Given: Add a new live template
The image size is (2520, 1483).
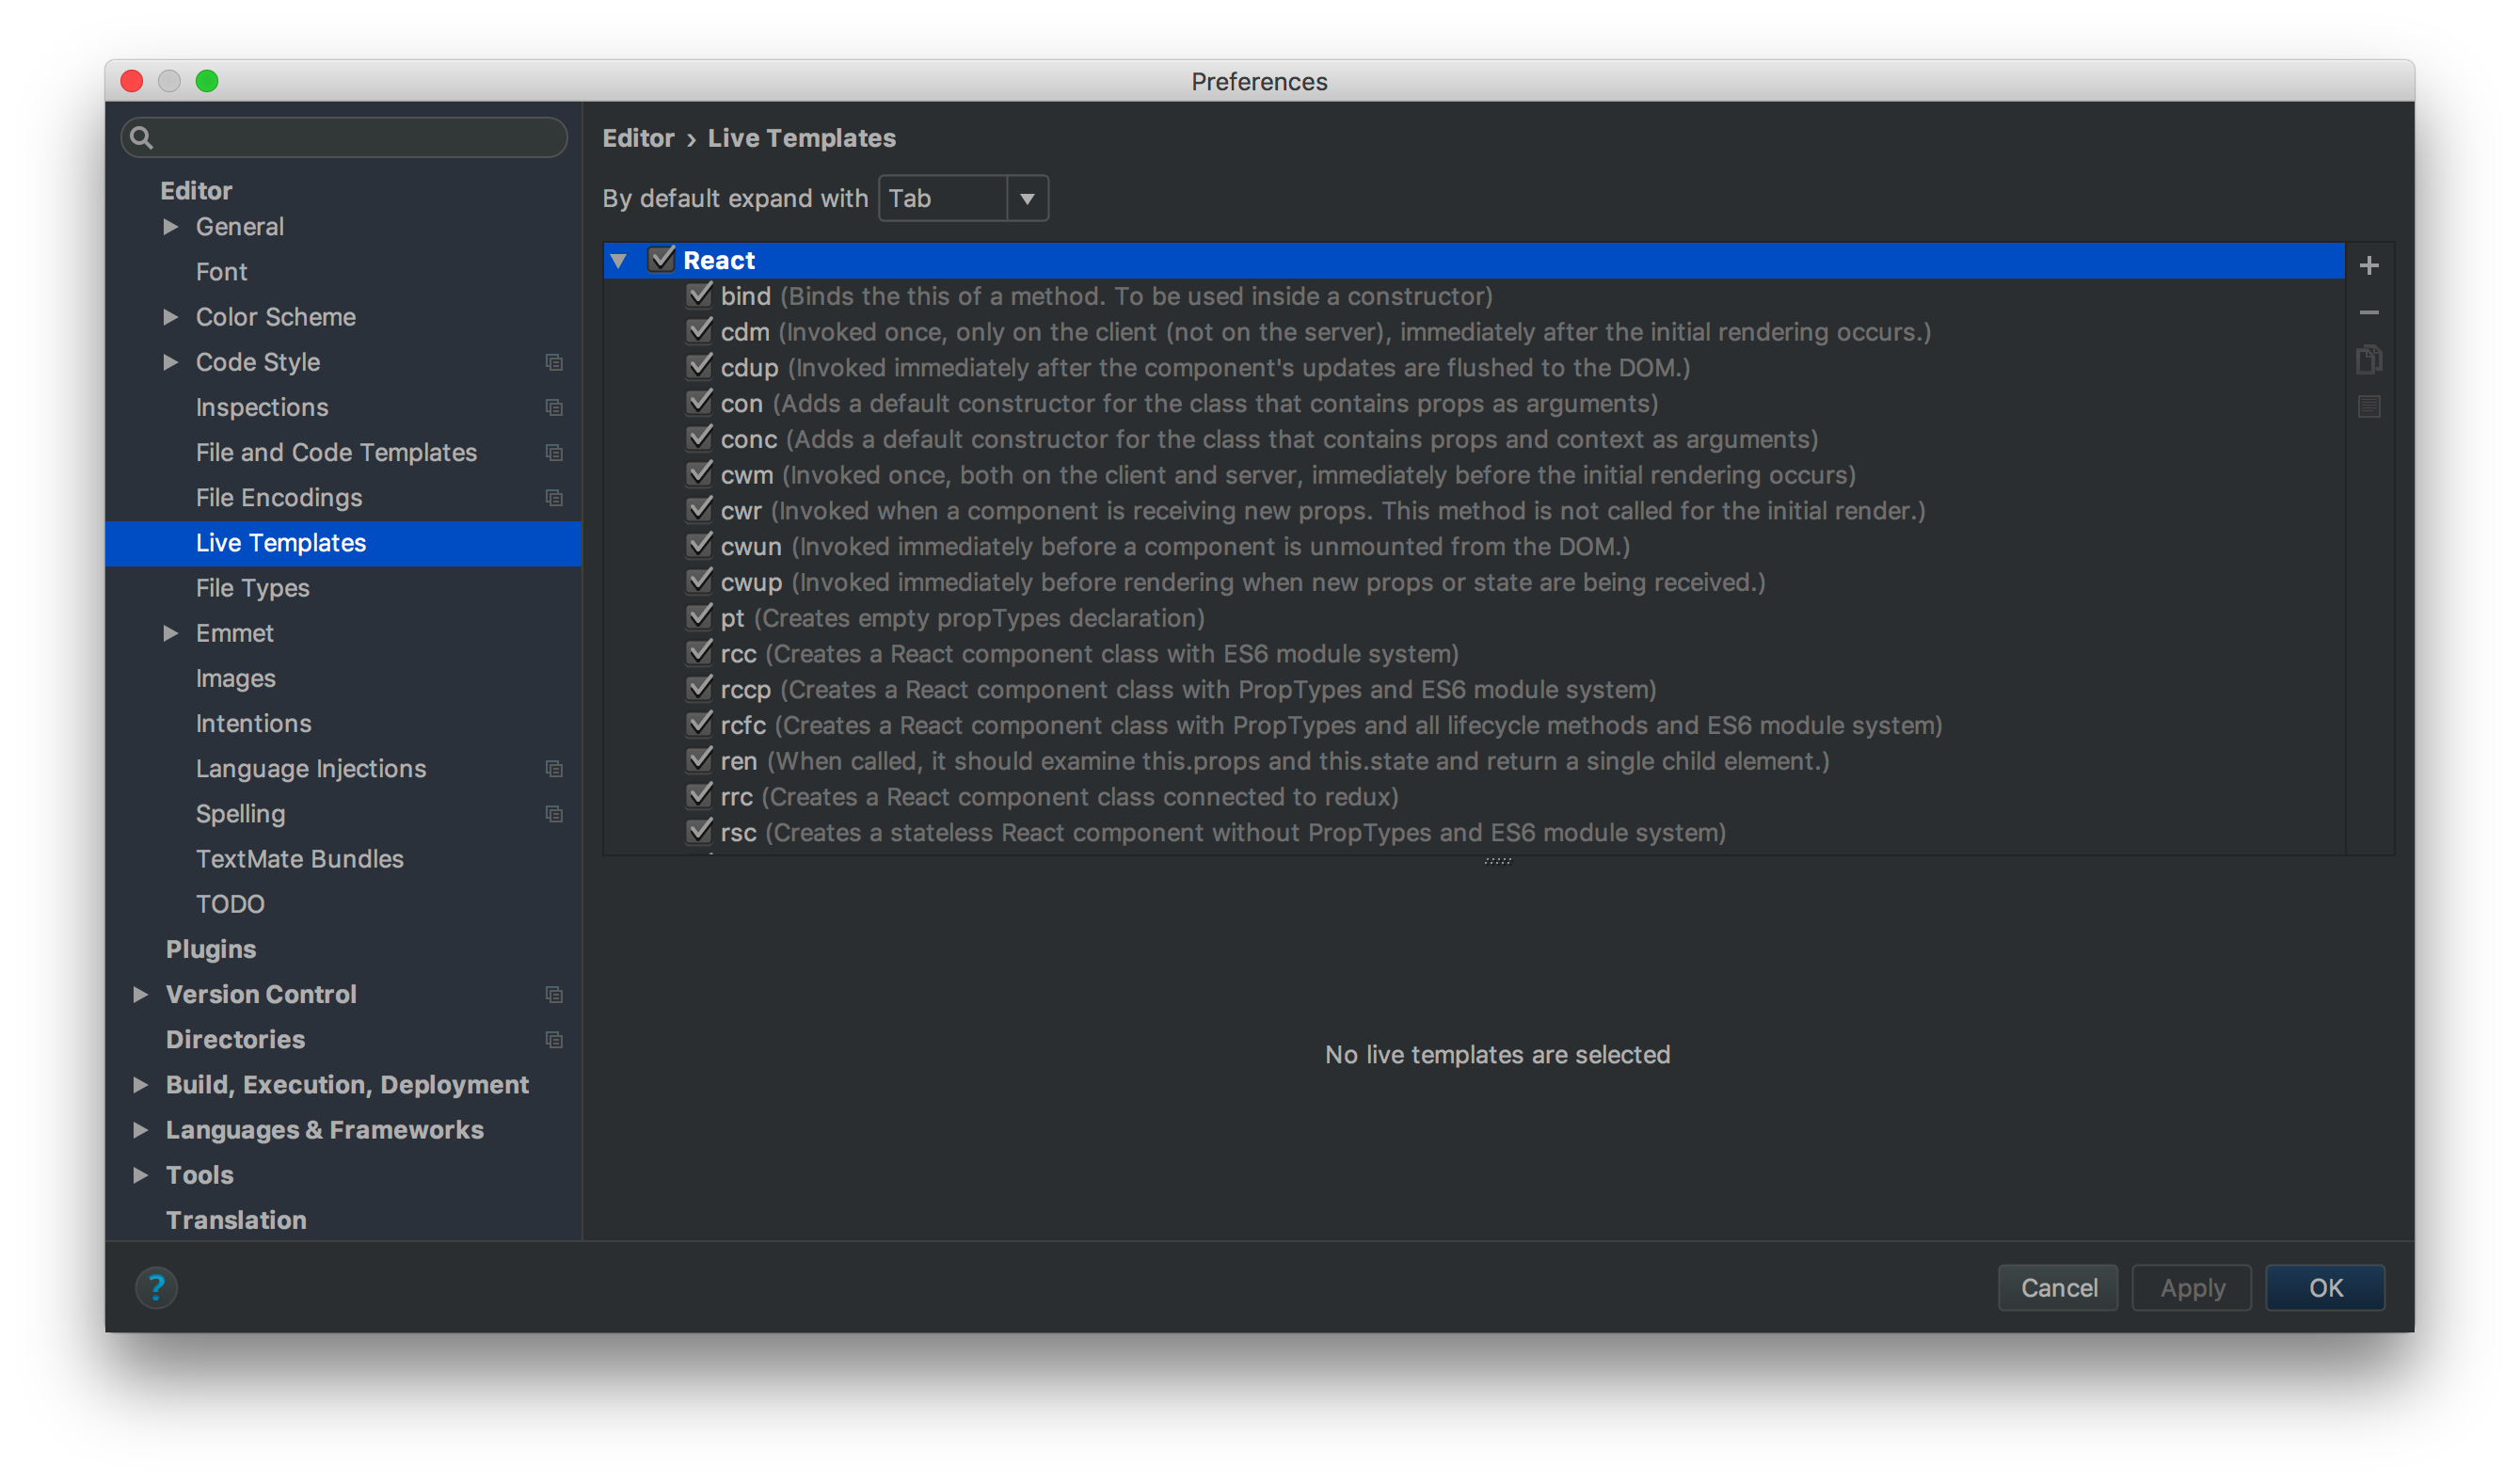Looking at the screenshot, I should click(2370, 264).
